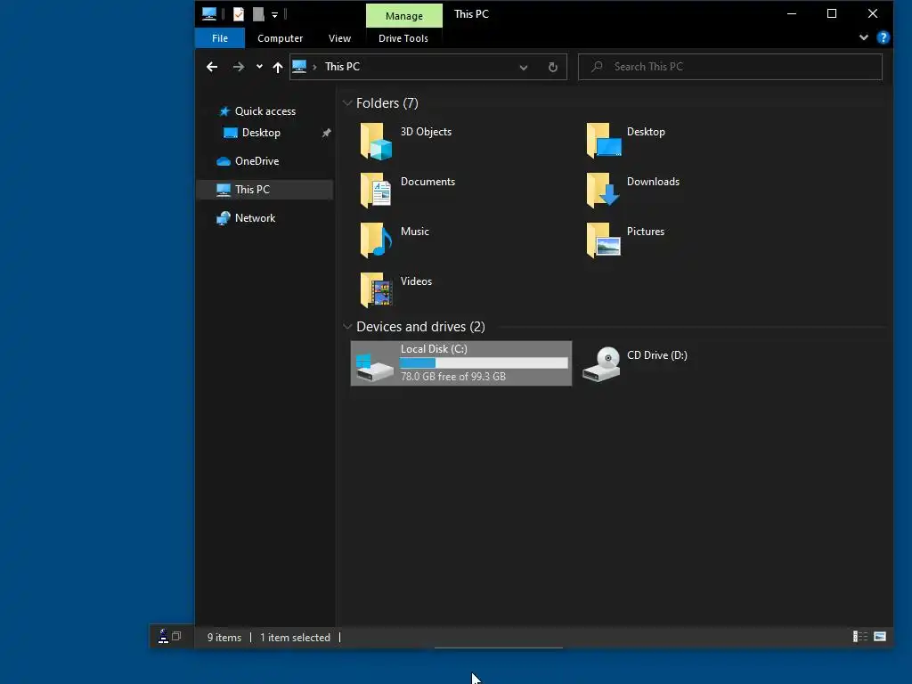The height and width of the screenshot is (684, 912).
Task: Click the Manage contextual tab
Action: click(404, 16)
